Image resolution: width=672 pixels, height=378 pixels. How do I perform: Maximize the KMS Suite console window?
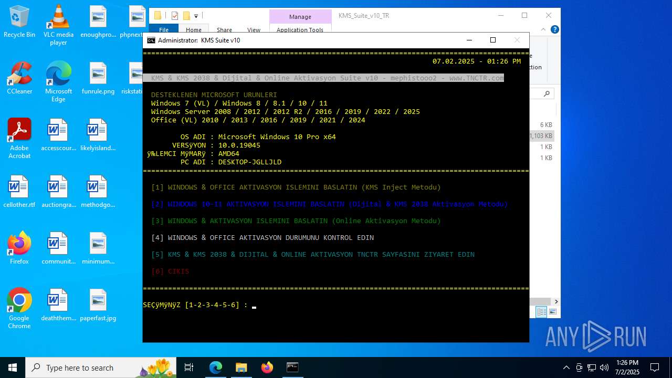click(493, 40)
